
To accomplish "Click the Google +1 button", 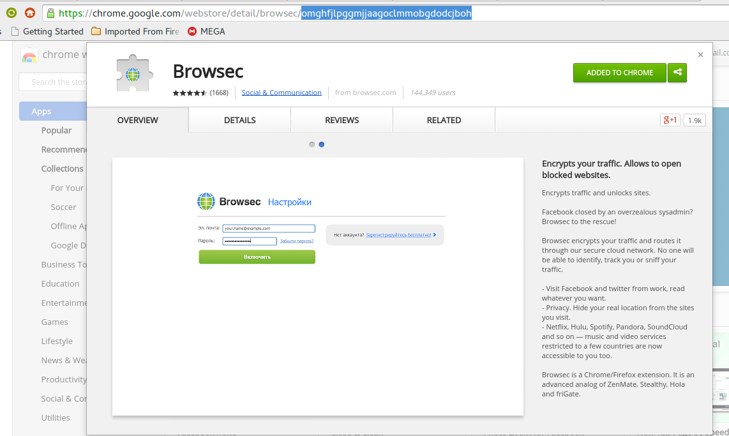I will 670,120.
